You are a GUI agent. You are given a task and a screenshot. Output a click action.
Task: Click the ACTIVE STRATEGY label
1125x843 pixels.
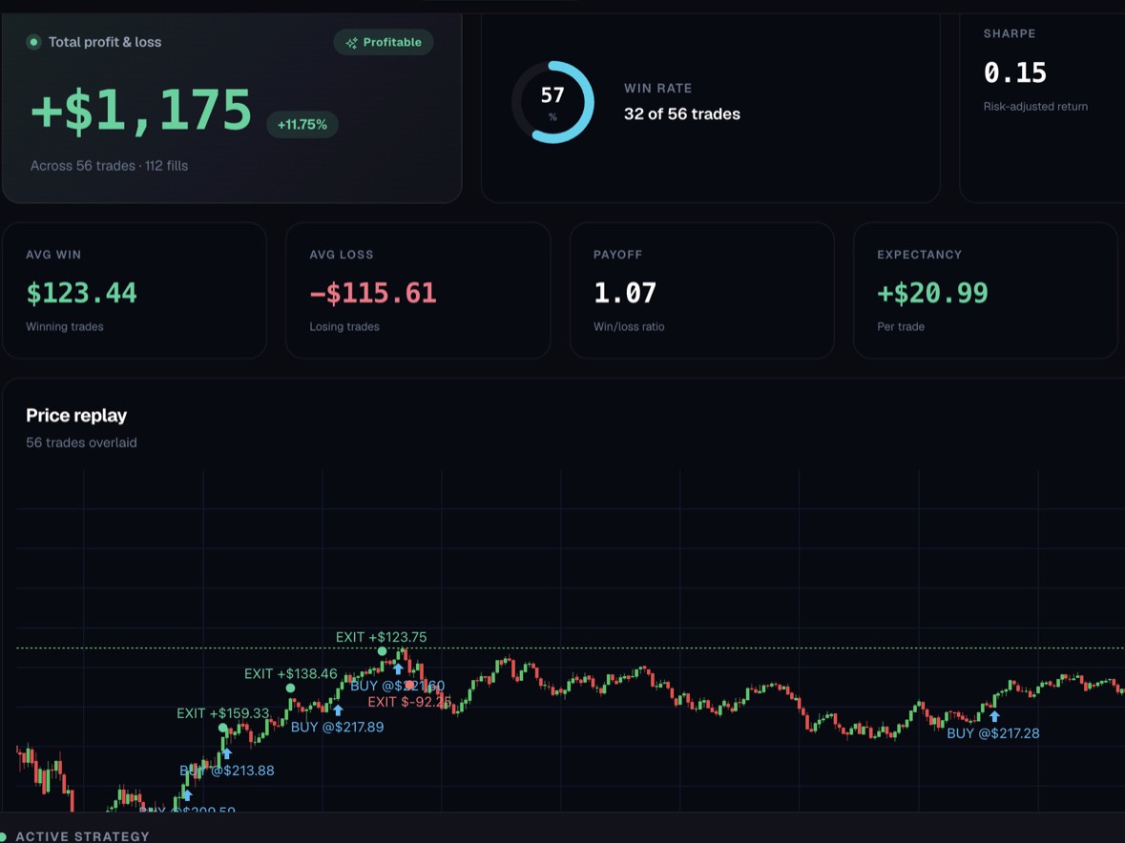(x=82, y=836)
